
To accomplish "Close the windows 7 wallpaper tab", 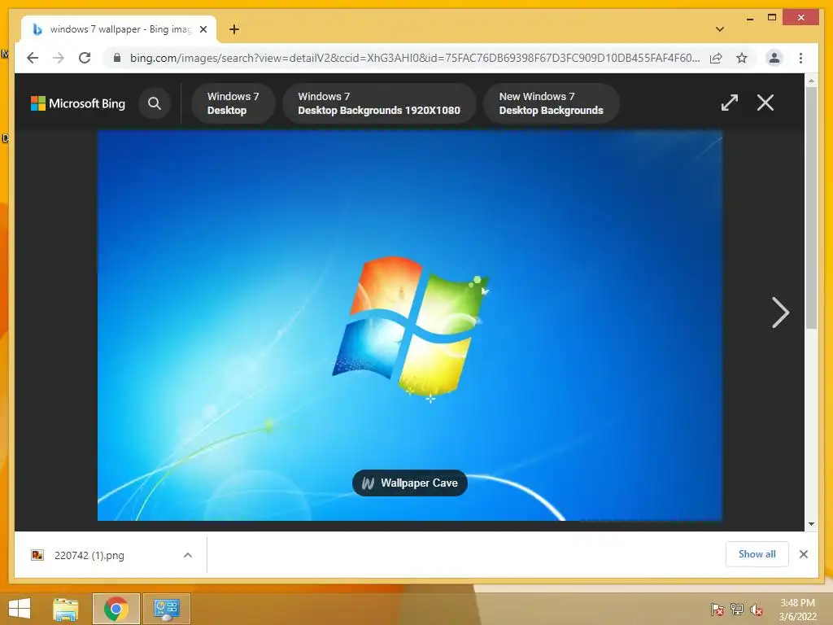I will pos(203,29).
